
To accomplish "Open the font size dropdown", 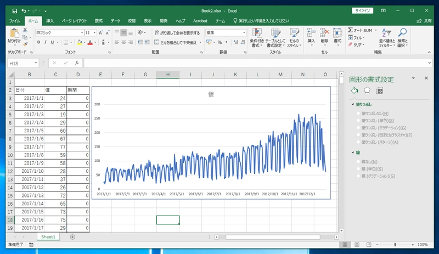I will tap(94, 33).
